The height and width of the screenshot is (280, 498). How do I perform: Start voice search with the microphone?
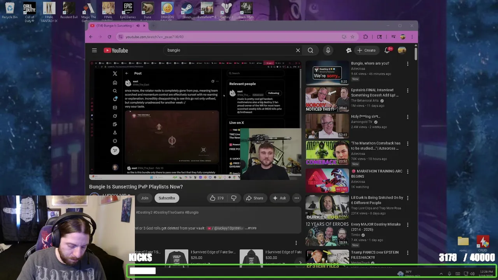328,50
